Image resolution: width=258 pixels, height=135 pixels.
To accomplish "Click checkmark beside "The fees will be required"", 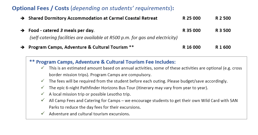I will [x=43, y=81].
